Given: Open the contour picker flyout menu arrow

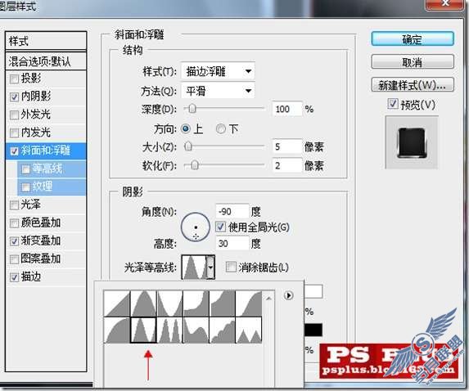Looking at the screenshot, I should (288, 295).
